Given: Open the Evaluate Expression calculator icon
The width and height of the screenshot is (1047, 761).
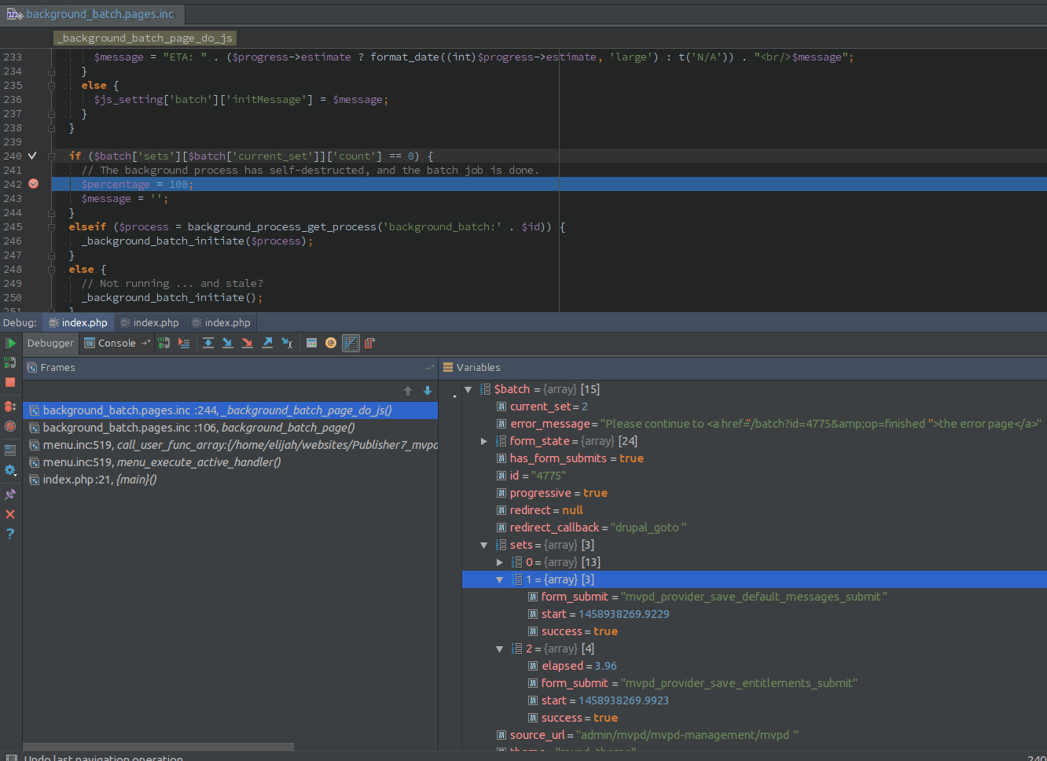Looking at the screenshot, I should [x=311, y=343].
